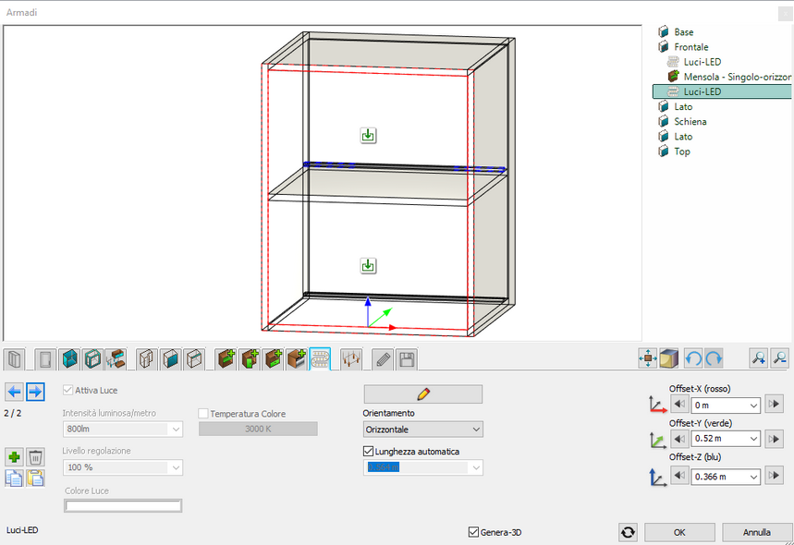794x545 pixels.
Task: Add new LED light with green plus
Action: (14, 457)
